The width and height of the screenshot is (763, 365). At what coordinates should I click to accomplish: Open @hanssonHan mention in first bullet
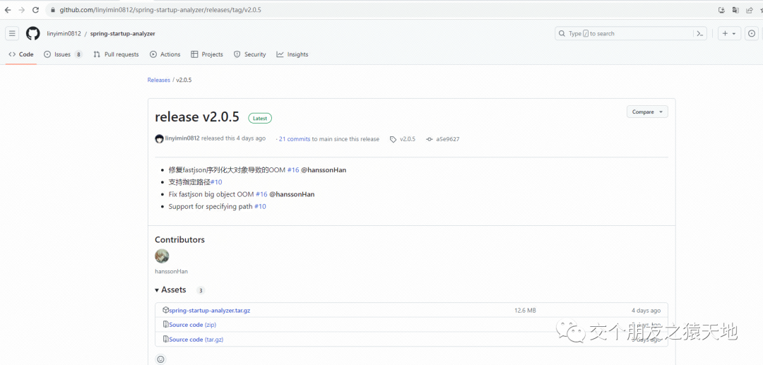[x=324, y=170]
